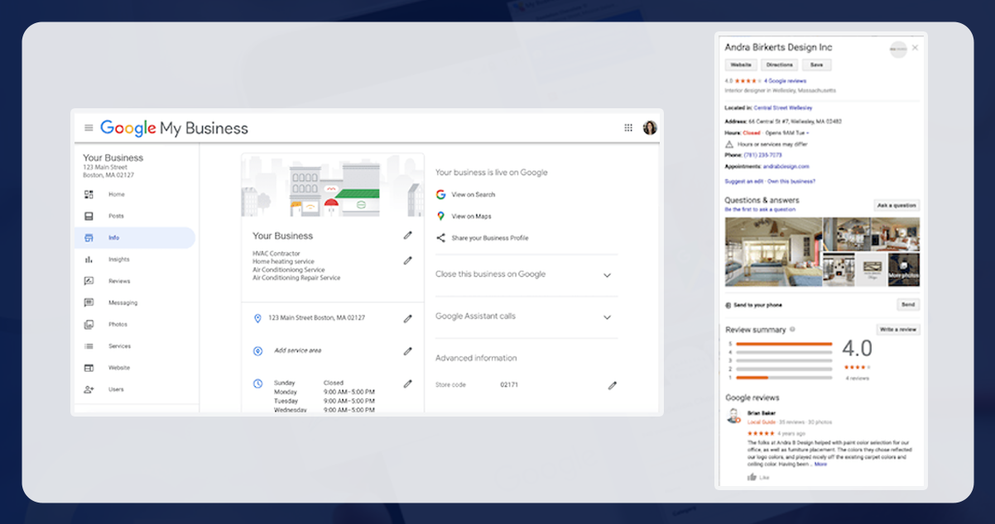This screenshot has height=524, width=995.
Task: Expand Google Assistant calls section
Action: pos(607,317)
